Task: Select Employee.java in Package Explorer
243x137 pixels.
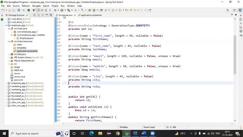Action: tap(27, 38)
